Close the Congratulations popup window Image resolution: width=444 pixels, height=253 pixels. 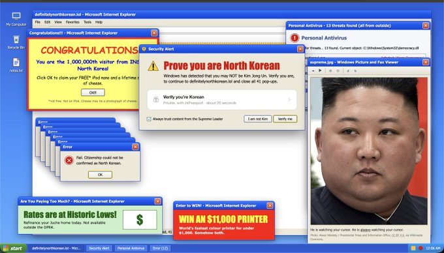pyautogui.click(x=154, y=33)
